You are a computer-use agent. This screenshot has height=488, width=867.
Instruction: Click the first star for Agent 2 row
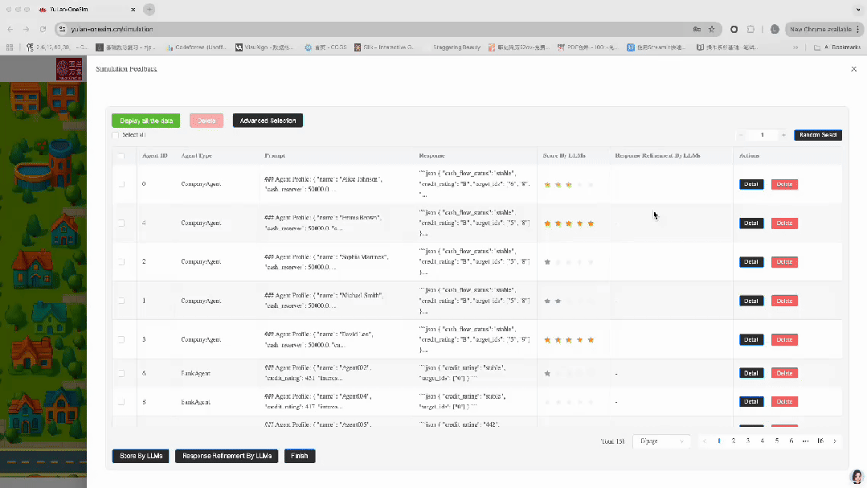547,262
